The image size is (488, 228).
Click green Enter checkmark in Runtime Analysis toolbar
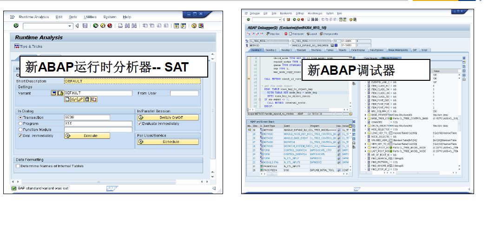click(16, 26)
